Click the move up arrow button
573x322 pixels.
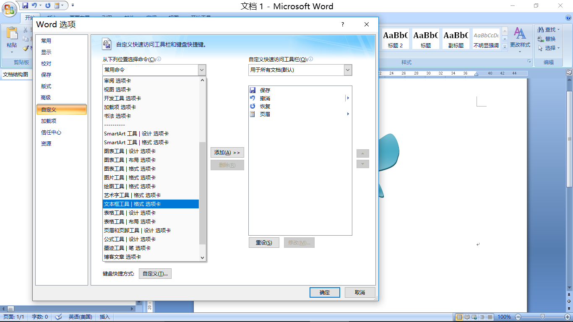tap(363, 153)
